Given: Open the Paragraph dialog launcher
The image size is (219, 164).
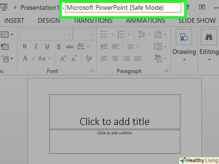Looking at the screenshot, I should click(x=167, y=71).
